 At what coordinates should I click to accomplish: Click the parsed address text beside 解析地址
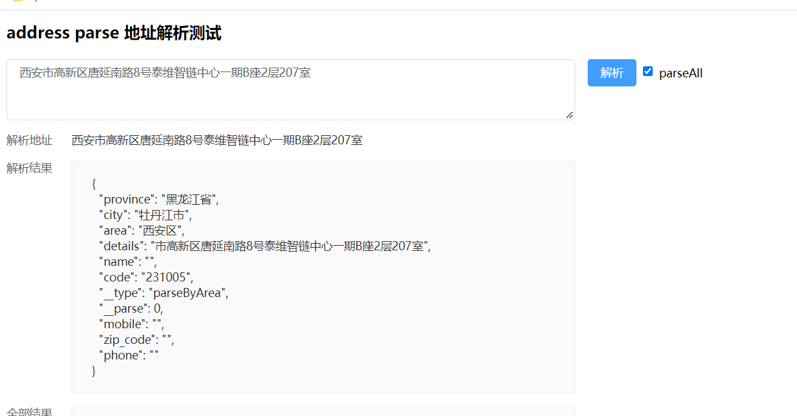point(217,140)
